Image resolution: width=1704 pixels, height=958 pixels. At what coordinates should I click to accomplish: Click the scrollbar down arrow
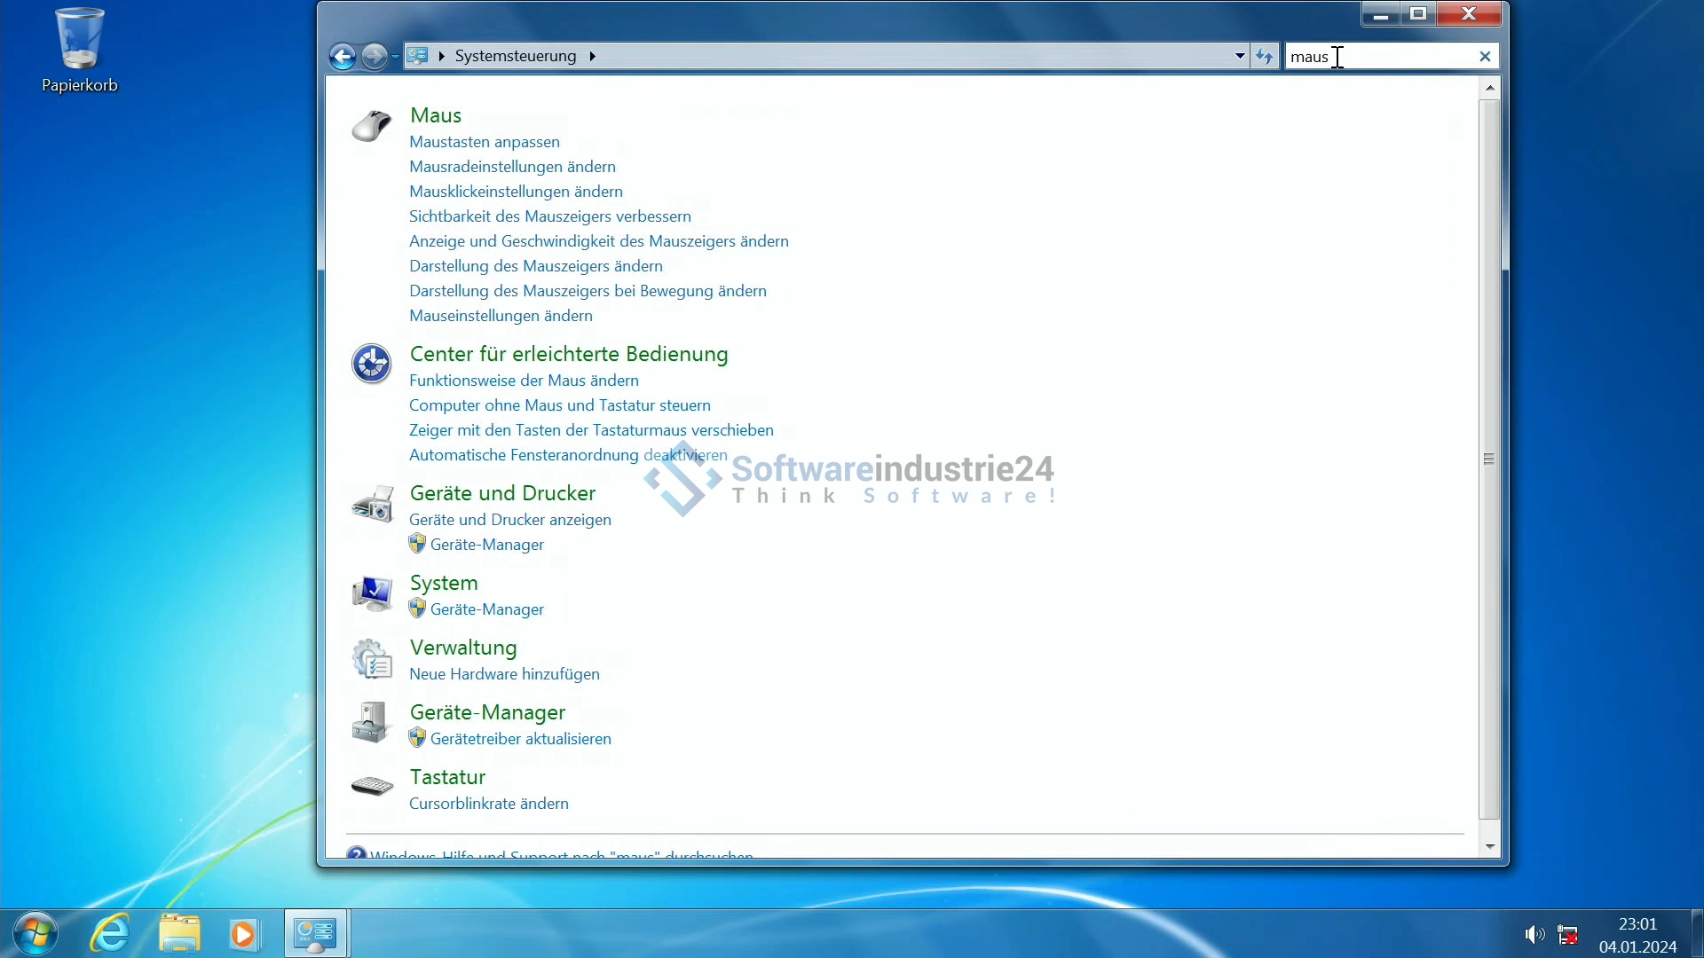[x=1490, y=847]
